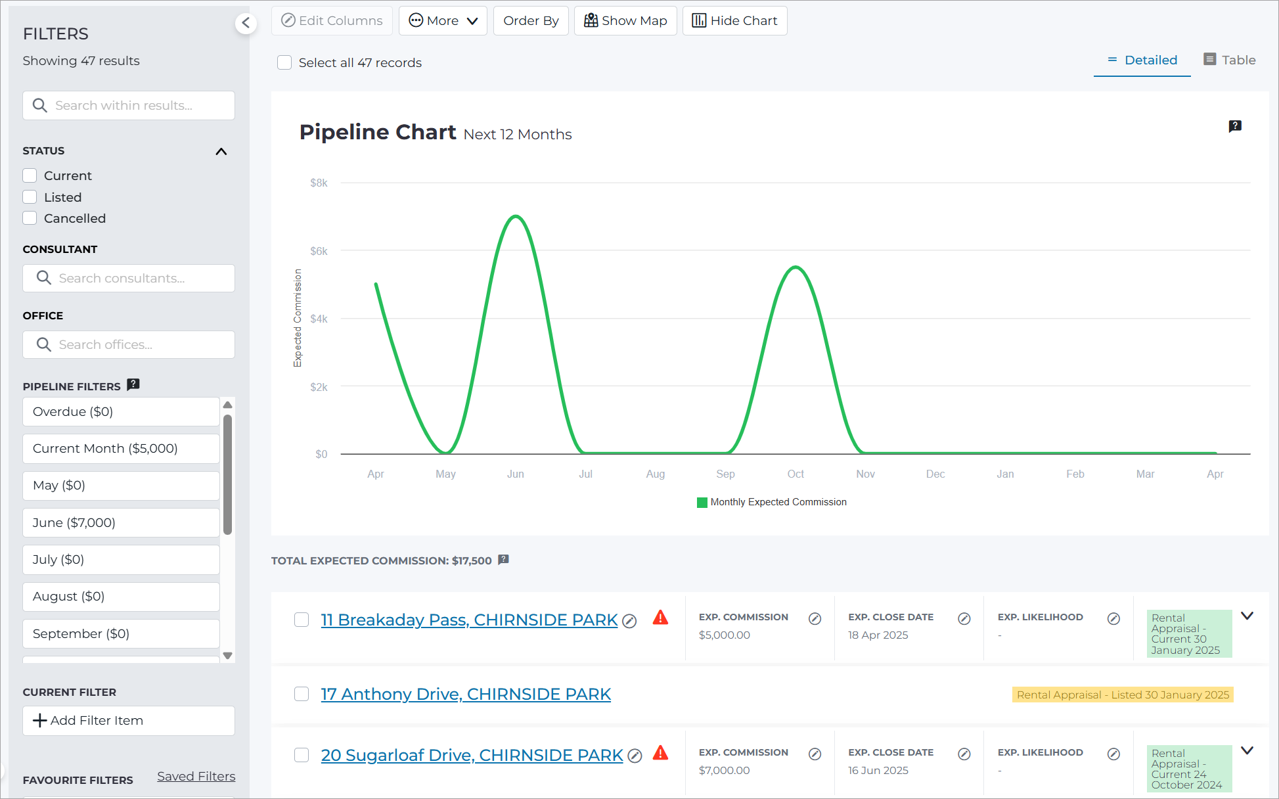1279x799 pixels.
Task: Open Saved Filters link
Action: 196,776
